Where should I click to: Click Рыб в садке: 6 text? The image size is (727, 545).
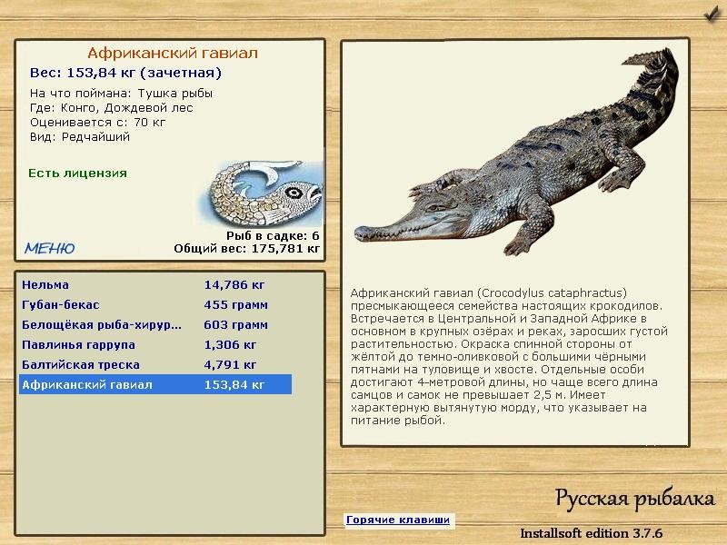273,236
